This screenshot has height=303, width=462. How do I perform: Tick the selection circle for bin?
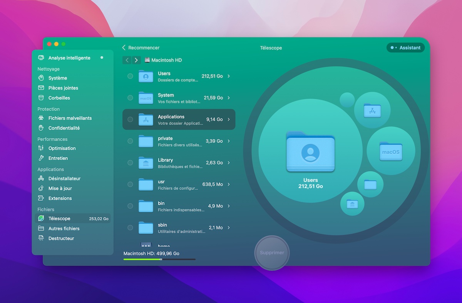click(130, 206)
